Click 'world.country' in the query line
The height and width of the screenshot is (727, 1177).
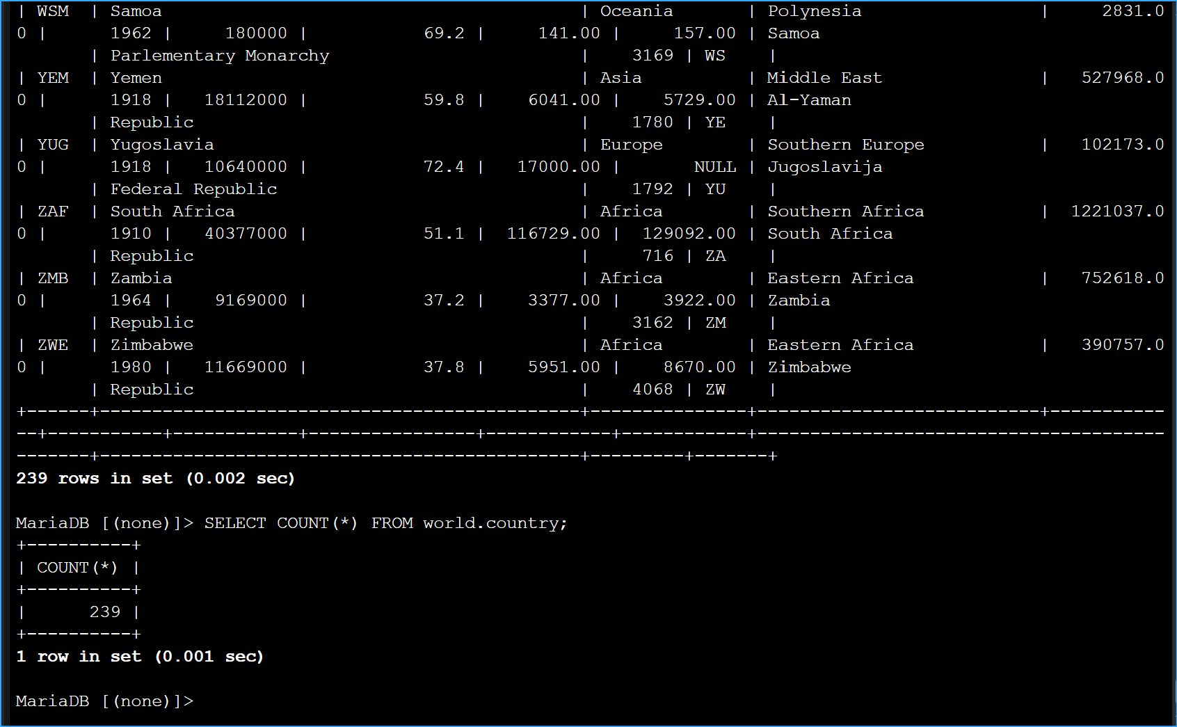(494, 523)
